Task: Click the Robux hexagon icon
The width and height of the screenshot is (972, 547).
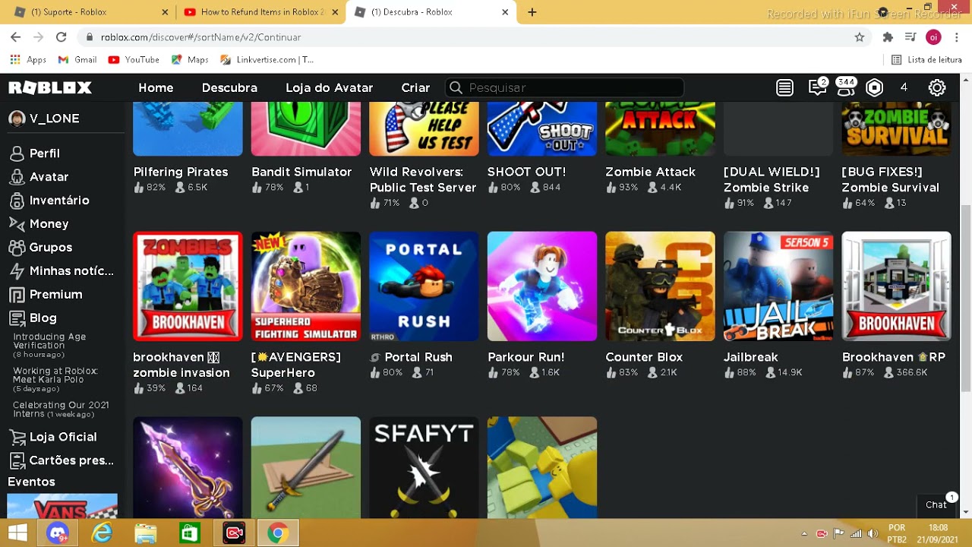Action: coord(875,88)
